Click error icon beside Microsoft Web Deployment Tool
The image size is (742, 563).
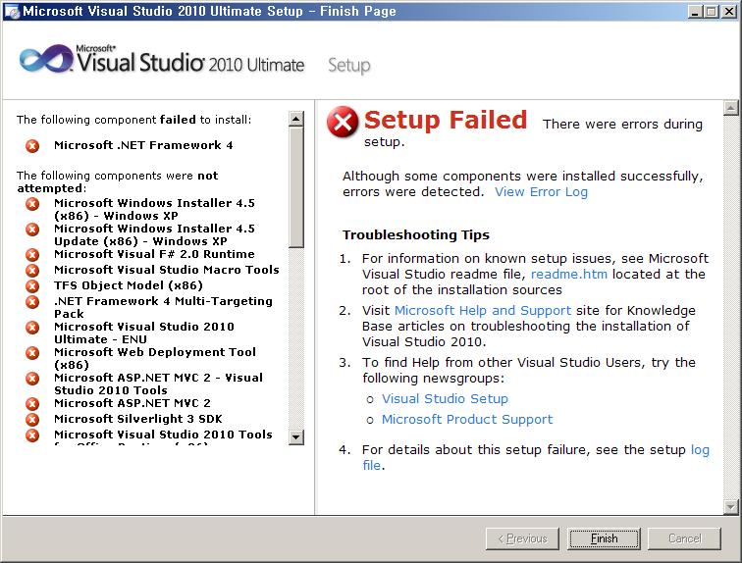coord(32,353)
